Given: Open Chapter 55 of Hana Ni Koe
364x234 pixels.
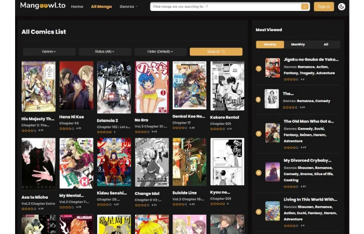Looking at the screenshot, I should [x=69, y=123].
